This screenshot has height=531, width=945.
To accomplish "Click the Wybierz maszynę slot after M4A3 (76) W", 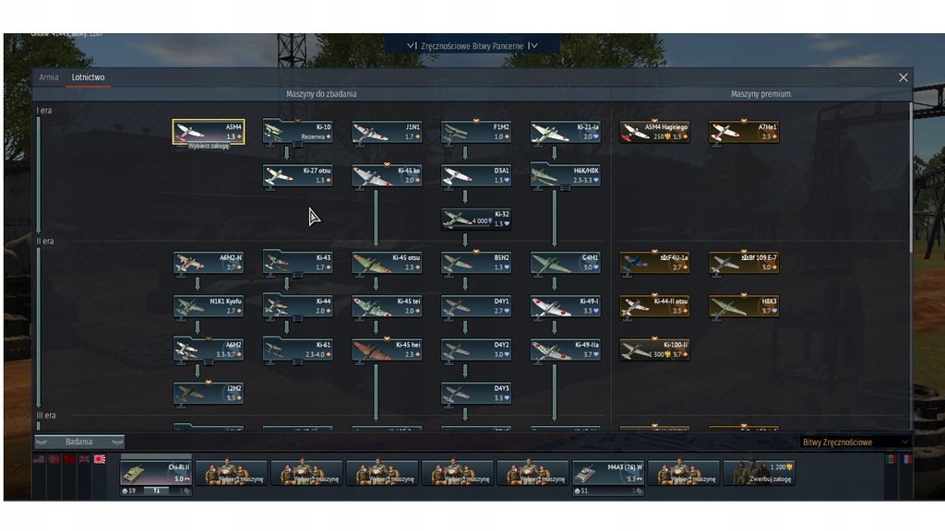I will click(684, 473).
